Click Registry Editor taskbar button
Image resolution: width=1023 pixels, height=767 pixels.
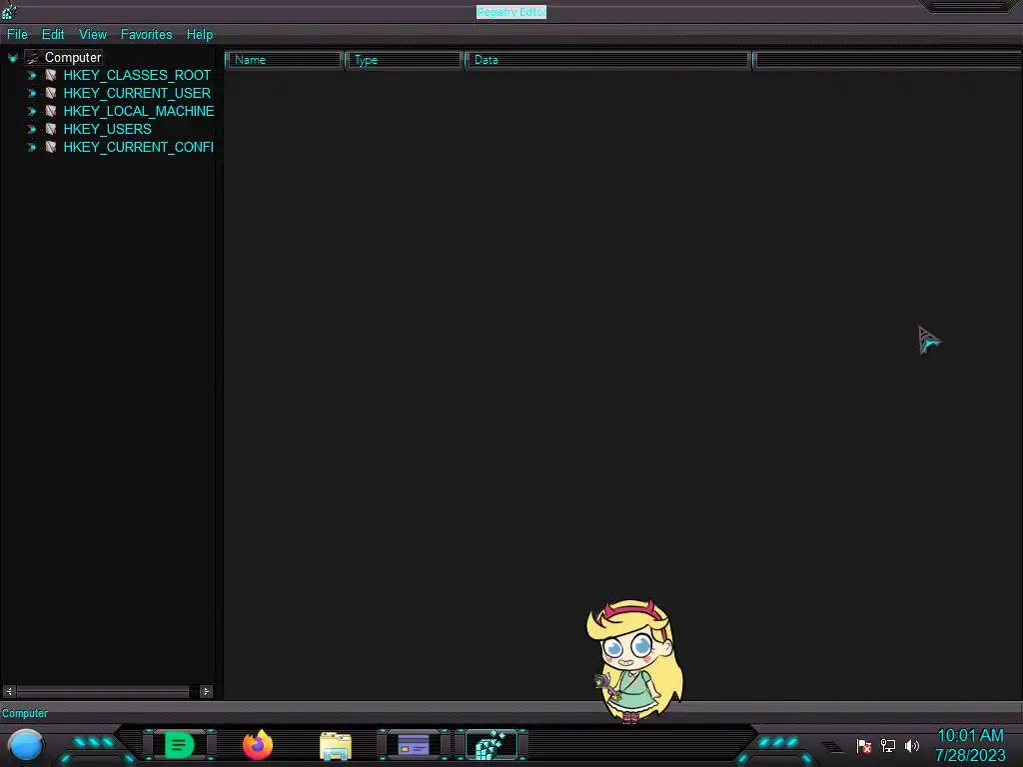(x=492, y=745)
